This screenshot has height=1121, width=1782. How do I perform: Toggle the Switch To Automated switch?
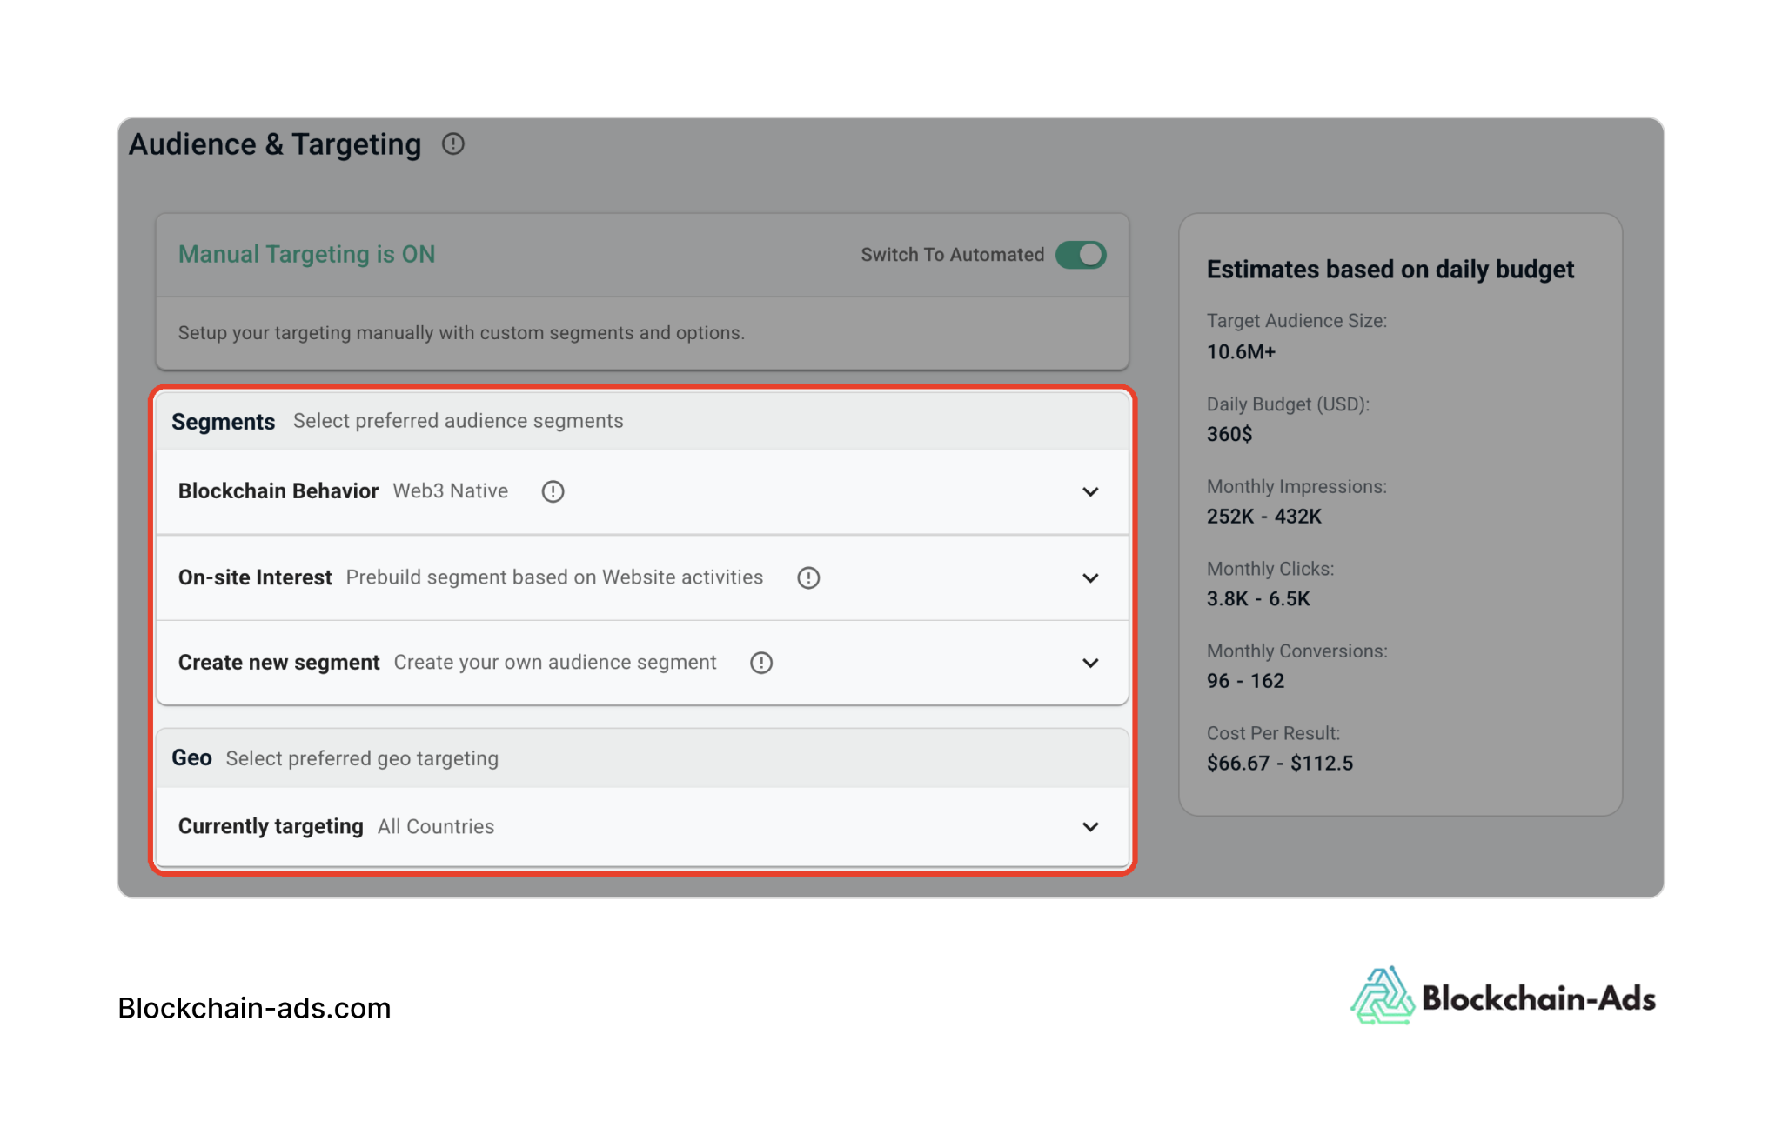point(1081,255)
